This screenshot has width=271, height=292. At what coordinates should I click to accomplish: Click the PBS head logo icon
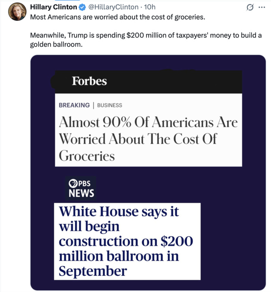click(x=72, y=183)
